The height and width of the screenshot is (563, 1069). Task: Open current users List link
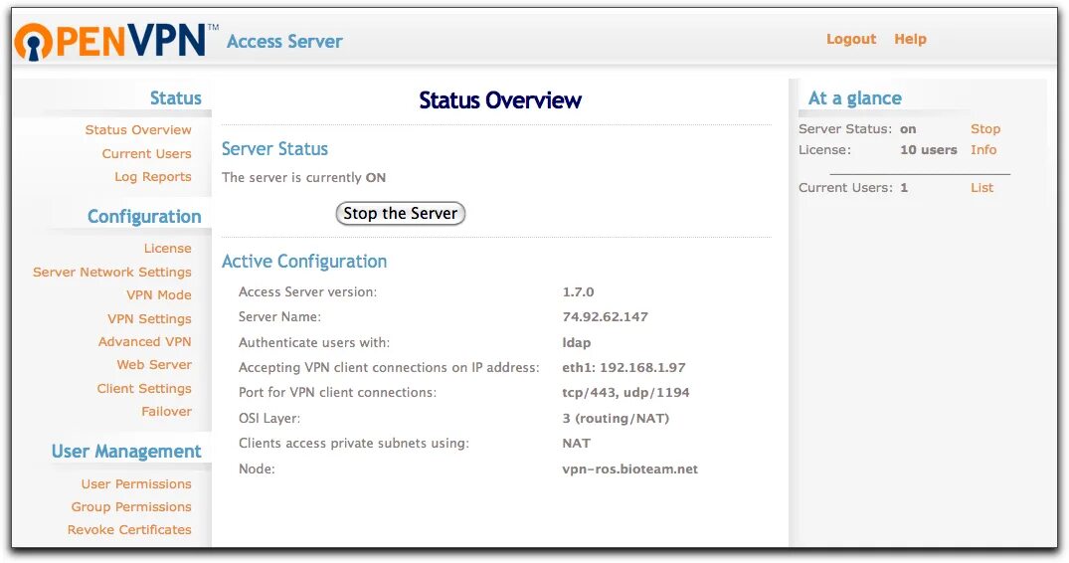tap(981, 187)
